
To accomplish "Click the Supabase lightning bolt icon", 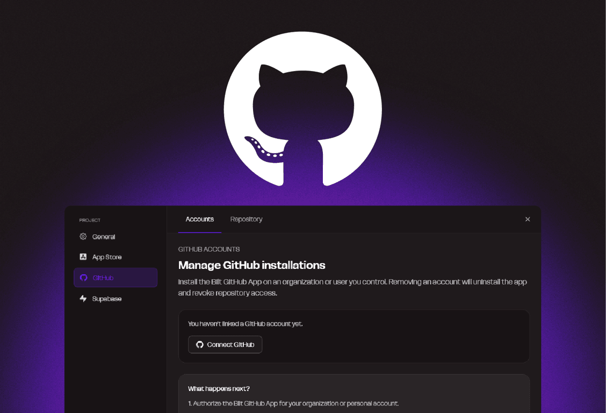I will click(83, 298).
